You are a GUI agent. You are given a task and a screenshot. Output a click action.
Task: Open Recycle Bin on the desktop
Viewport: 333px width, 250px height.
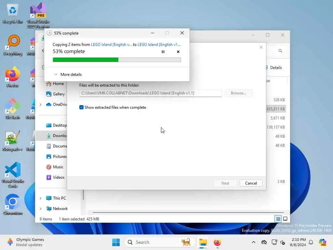[13, 14]
